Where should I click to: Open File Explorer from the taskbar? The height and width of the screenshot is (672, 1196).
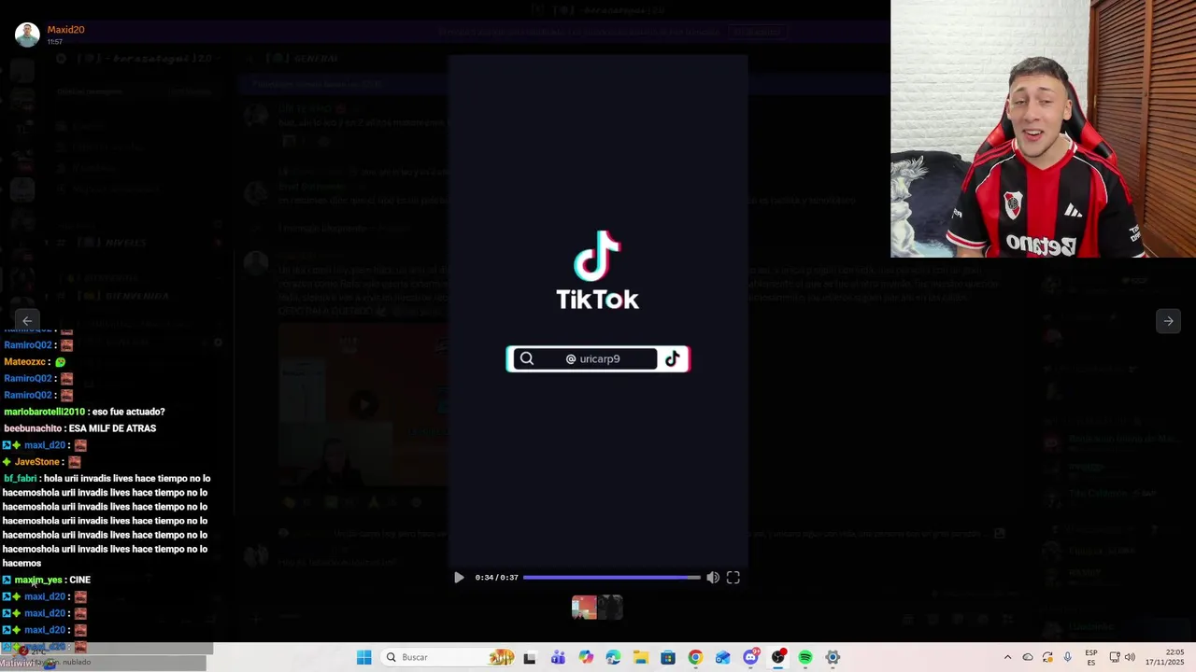640,657
